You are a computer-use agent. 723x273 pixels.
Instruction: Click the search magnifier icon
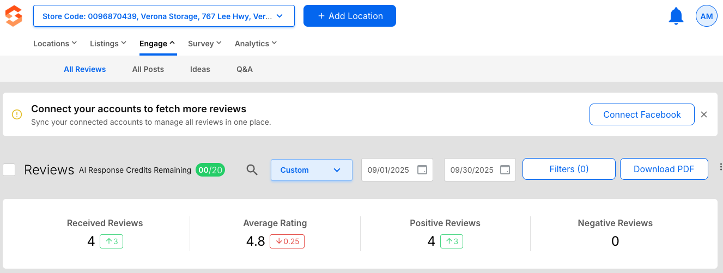pyautogui.click(x=252, y=169)
